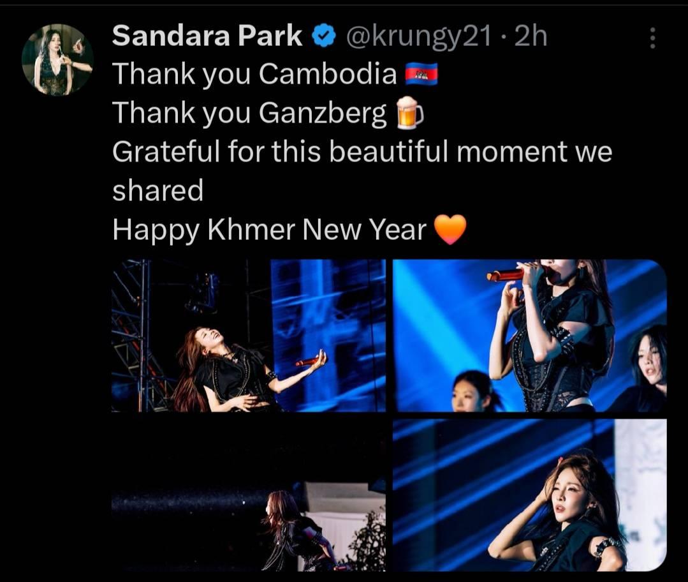Viewport: 688px width, 582px height.
Task: Click the blue verified checkmark badge
Action: coord(324,38)
